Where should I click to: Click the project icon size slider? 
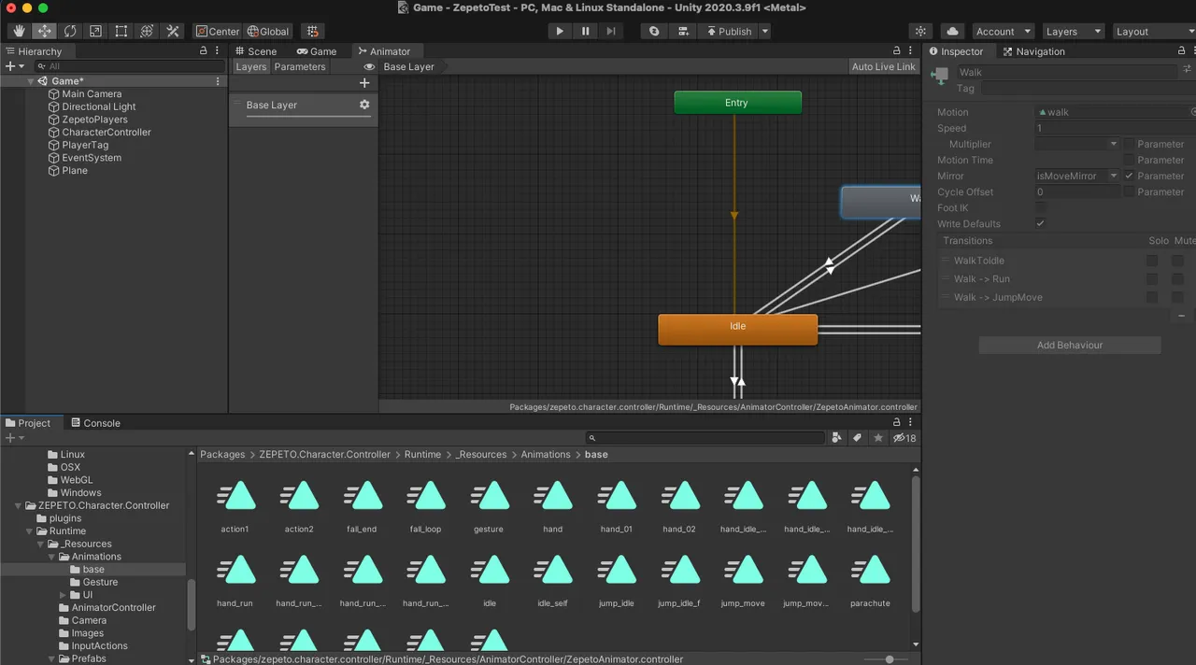point(889,659)
